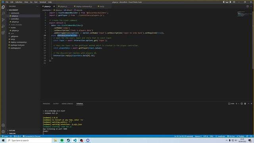This screenshot has height=143, width=254.
Task: Toggle the bottom panel layout button
Action: [x=227, y=2]
